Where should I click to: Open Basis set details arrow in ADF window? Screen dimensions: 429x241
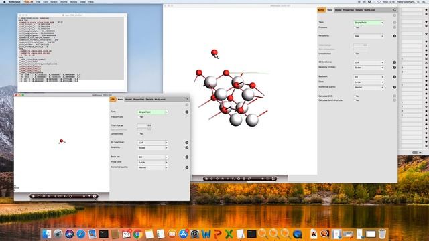click(x=187, y=157)
